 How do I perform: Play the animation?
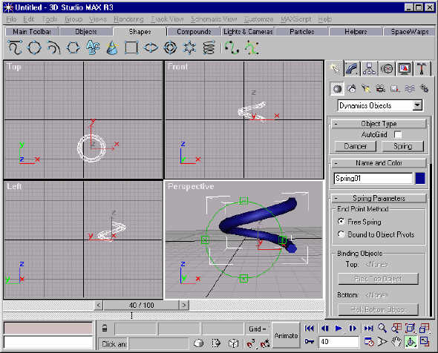pyautogui.click(x=339, y=329)
